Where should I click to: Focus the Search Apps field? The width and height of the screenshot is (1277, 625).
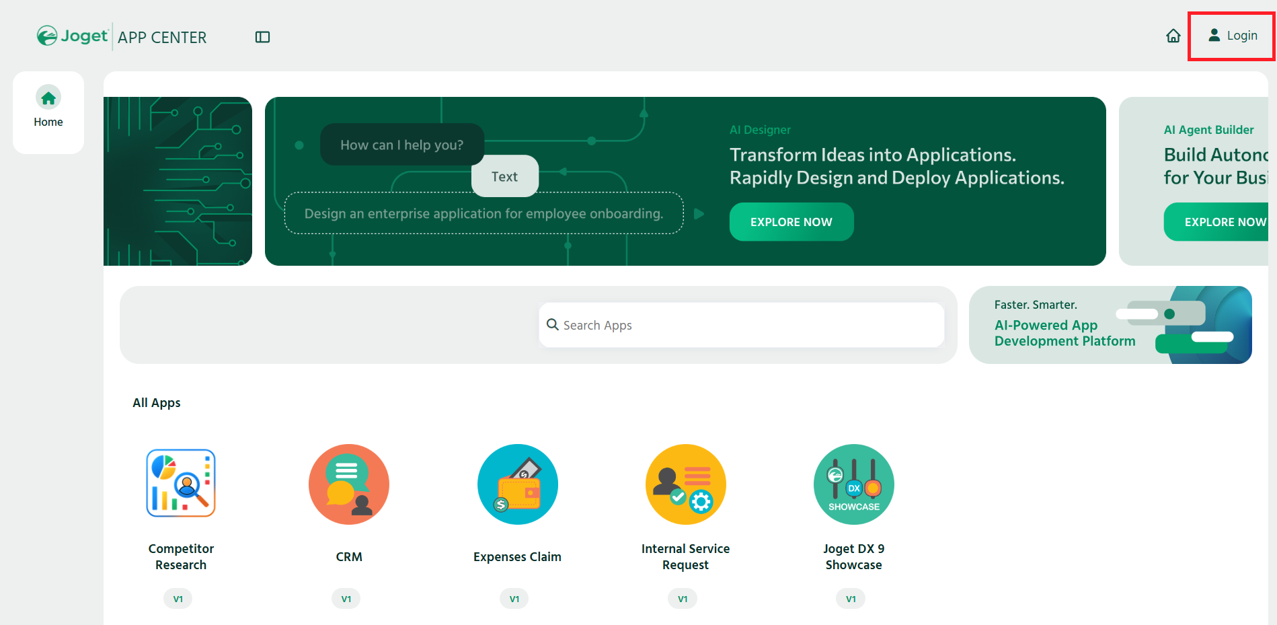(741, 325)
